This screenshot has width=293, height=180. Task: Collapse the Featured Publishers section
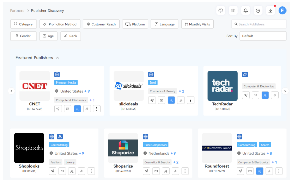[58, 58]
